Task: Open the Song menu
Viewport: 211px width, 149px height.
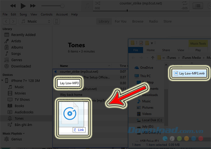Action: coord(23,14)
